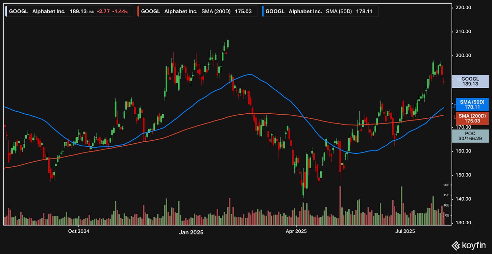Viewport: 492px width, 254px height.
Task: Click the POC 30/166.29 axis tag
Action: tap(470, 136)
